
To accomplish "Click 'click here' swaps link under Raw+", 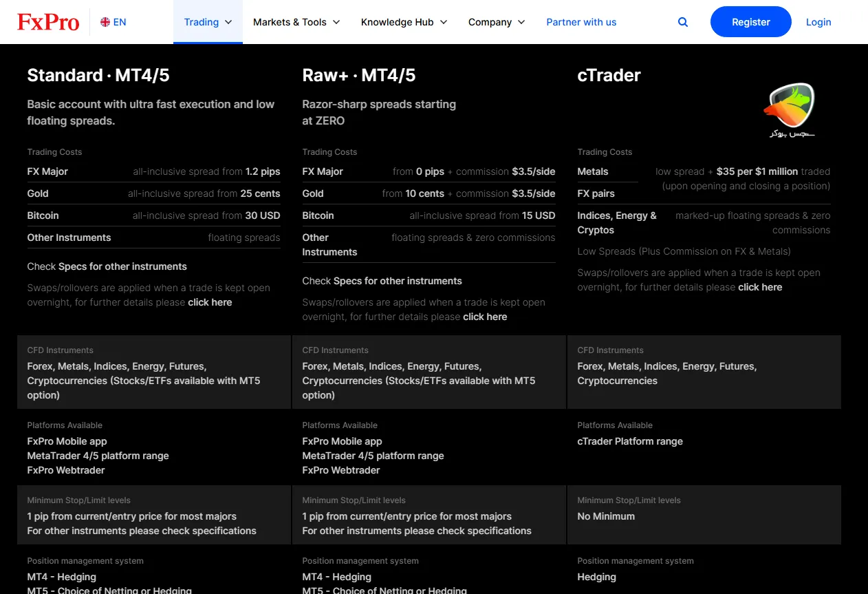I will coord(485,317).
